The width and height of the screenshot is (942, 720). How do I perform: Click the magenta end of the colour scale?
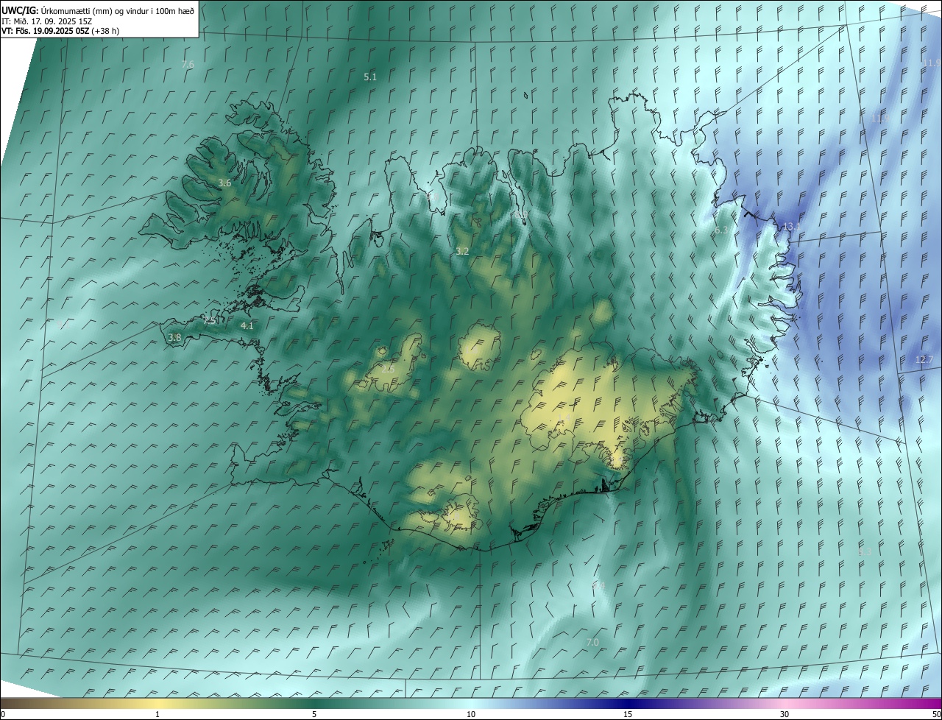coord(931,704)
